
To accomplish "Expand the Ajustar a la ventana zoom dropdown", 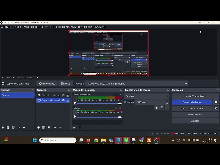I will click(x=37, y=78).
